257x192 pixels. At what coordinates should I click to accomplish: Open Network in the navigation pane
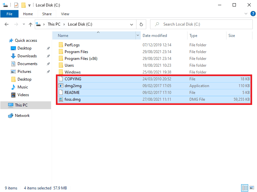tap(22, 116)
